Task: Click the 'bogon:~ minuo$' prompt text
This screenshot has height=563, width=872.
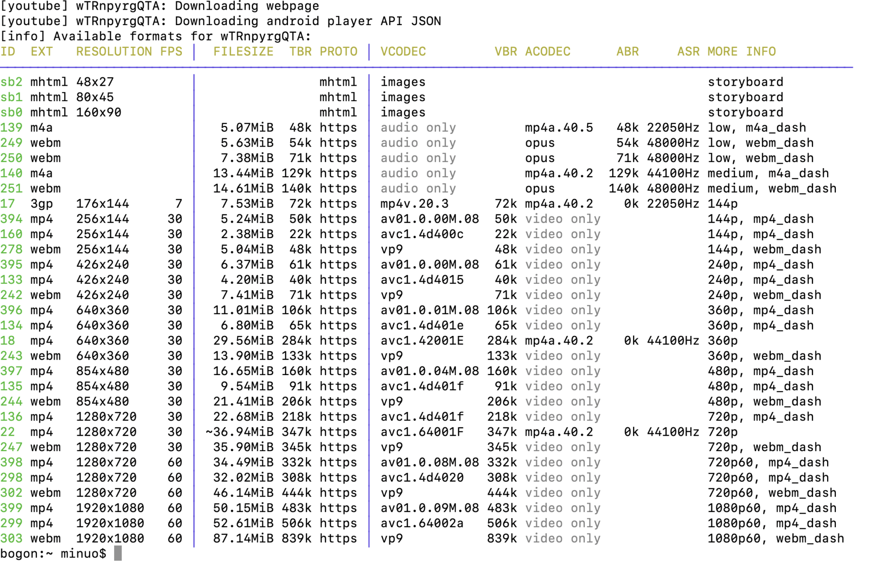Action: tap(53, 553)
